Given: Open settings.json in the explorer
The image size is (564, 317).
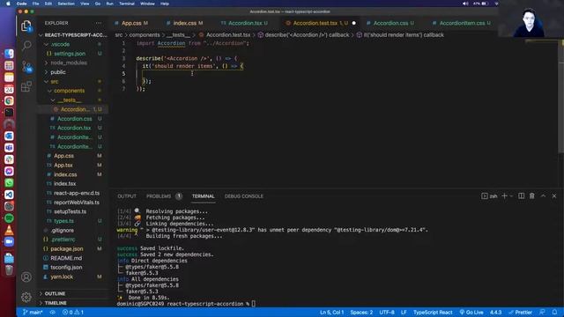Looking at the screenshot, I should pyautogui.click(x=70, y=54).
